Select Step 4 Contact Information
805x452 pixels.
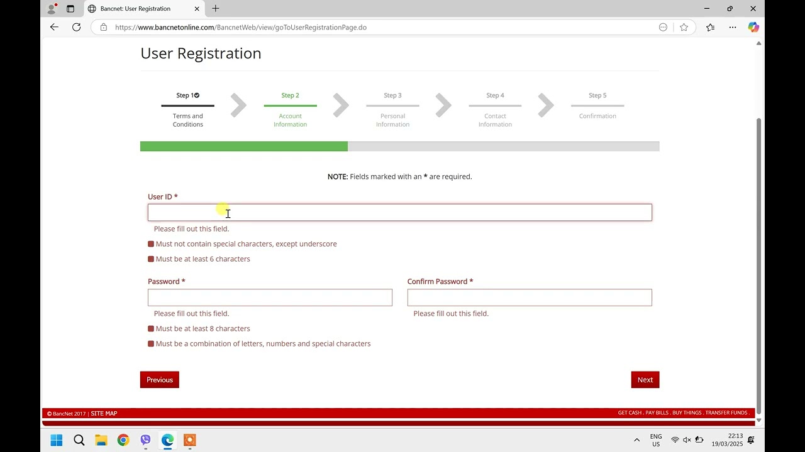[x=495, y=109]
